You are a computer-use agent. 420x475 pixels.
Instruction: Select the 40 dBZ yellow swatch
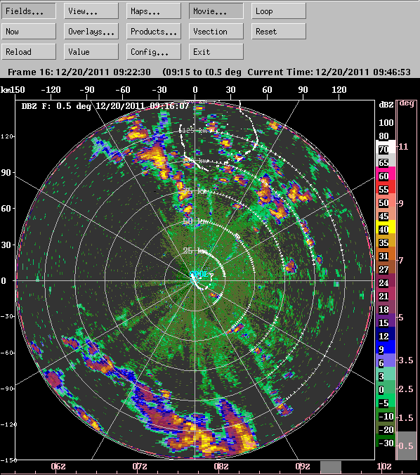(386, 226)
